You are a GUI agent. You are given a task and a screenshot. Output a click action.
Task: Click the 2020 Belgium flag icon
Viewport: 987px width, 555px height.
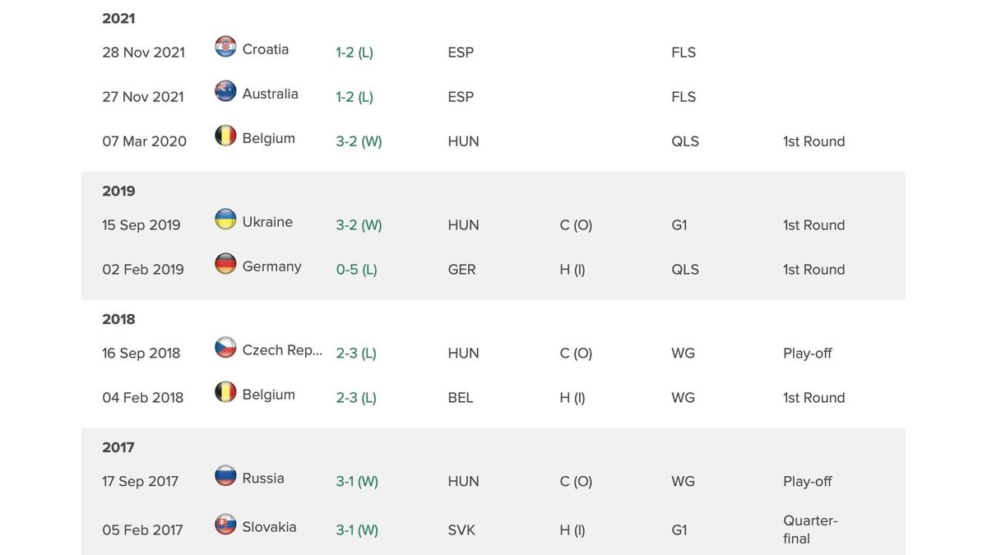click(x=225, y=136)
